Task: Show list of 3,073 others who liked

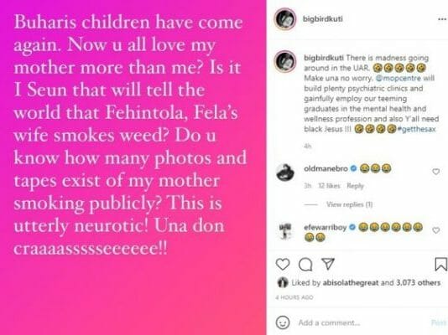Action: click(x=418, y=282)
